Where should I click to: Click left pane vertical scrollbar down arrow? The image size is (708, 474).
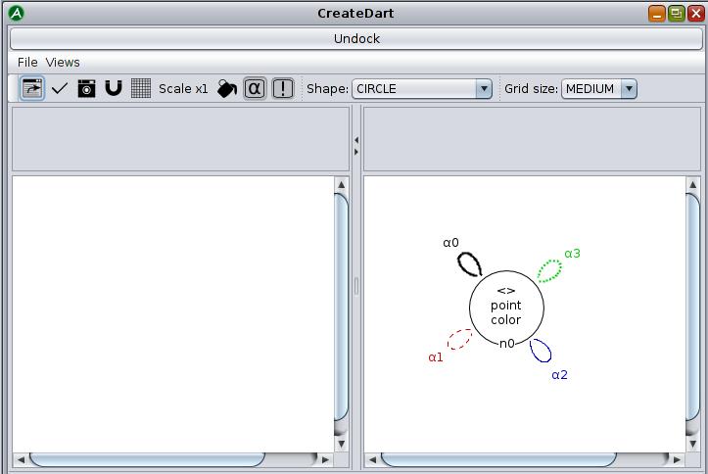pyautogui.click(x=342, y=445)
